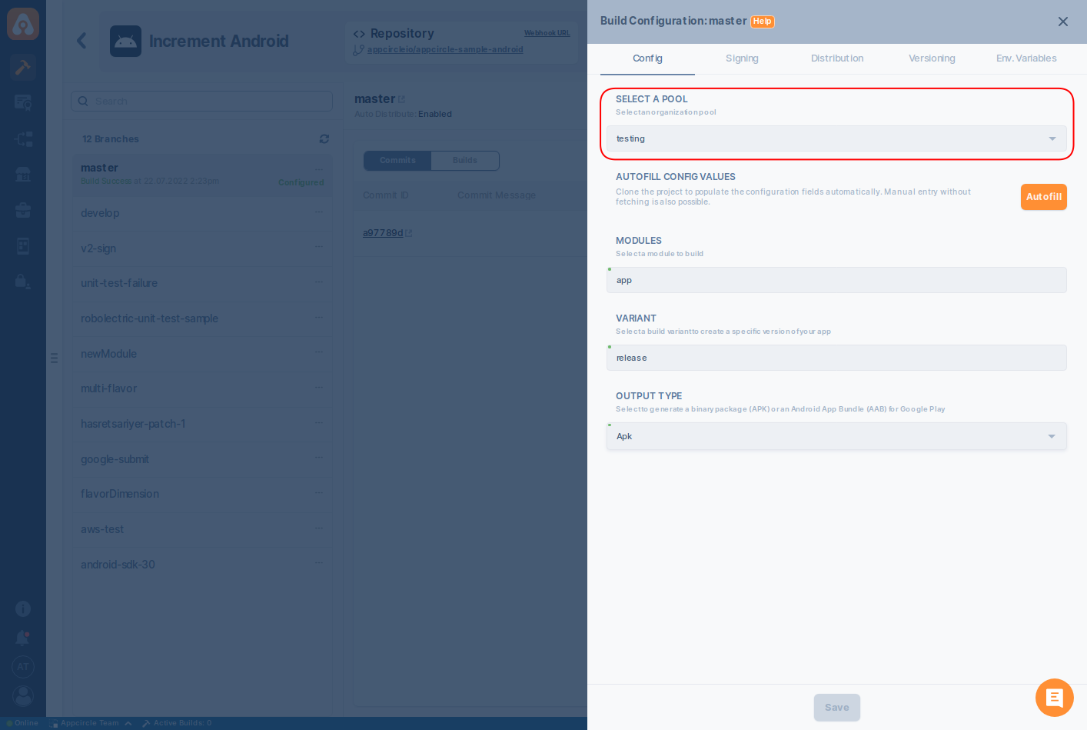The image size is (1087, 730).
Task: Select the multi-flavor branch
Action: tap(202, 388)
